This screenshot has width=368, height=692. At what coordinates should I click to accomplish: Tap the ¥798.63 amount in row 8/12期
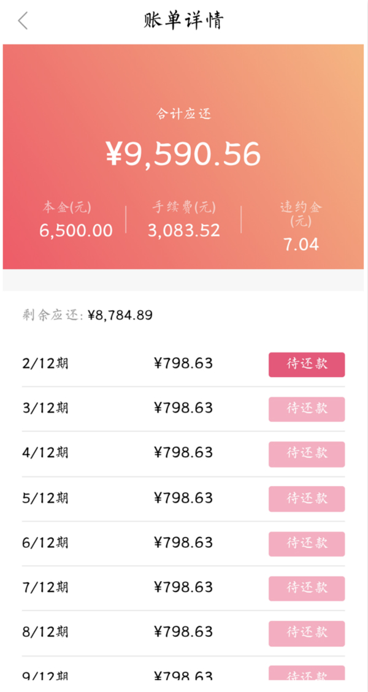pos(183,633)
